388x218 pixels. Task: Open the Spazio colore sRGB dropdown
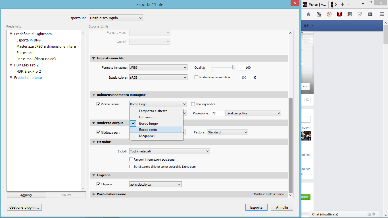[158, 77]
